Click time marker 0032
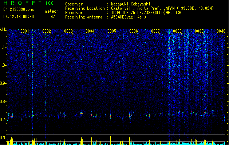The height and width of the screenshot is (145, 229). [47, 31]
